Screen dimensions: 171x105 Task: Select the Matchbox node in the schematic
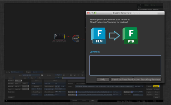pyautogui.click(x=76, y=38)
